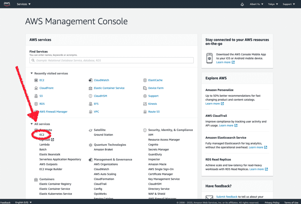Open IAM under Security
This screenshot has width=301, height=204.
[x=151, y=135]
